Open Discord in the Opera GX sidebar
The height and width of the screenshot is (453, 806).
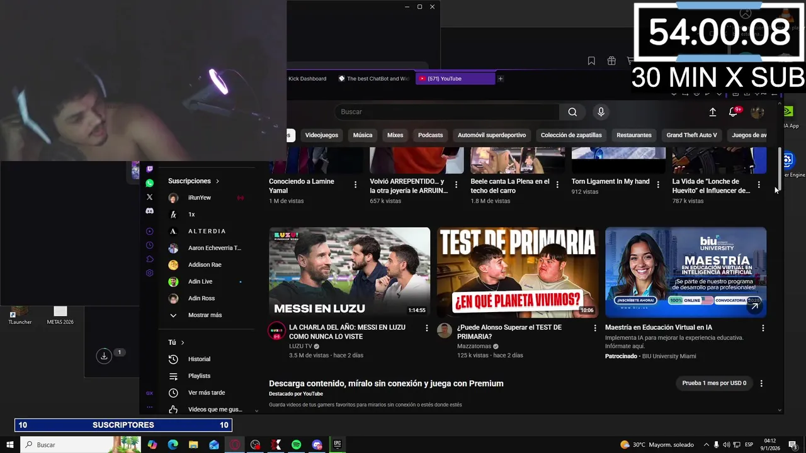pos(149,211)
